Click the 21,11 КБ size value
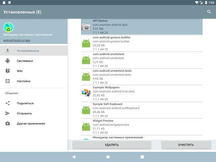Image resolution: width=216 pixels, height=162 pixels. (x=99, y=129)
